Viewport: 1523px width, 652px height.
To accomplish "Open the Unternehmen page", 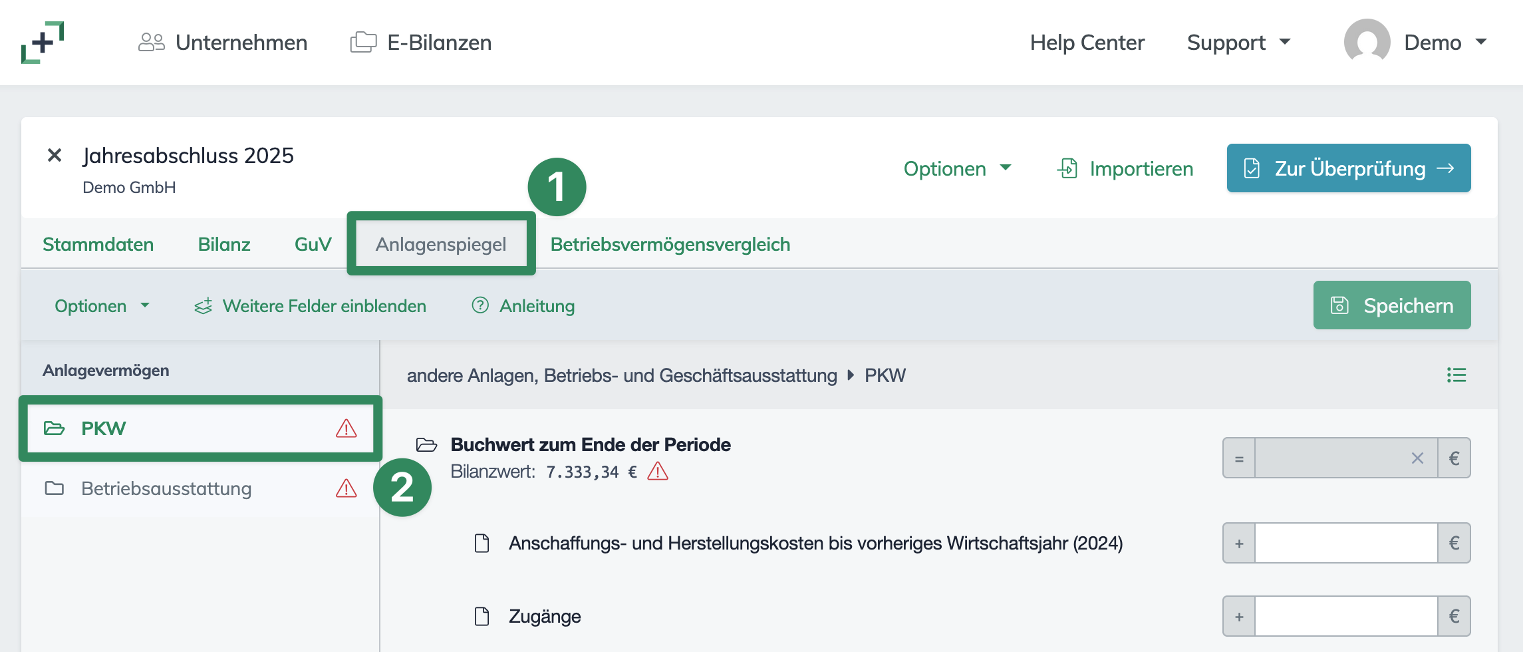I will [x=223, y=43].
